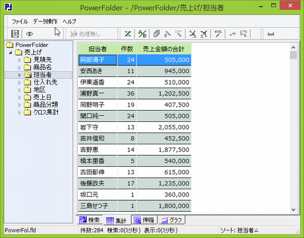304x238 pixels.
Task: Expand the 見積先 folder tree node
Action: point(19,60)
